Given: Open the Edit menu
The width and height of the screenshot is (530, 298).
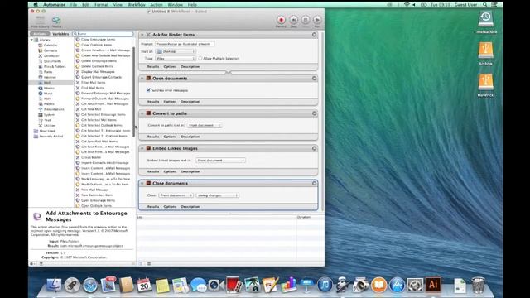Looking at the screenshot, I should pos(85,5).
